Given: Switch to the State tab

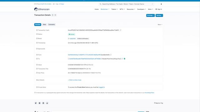Looking at the screenshot, I should 44,25.
